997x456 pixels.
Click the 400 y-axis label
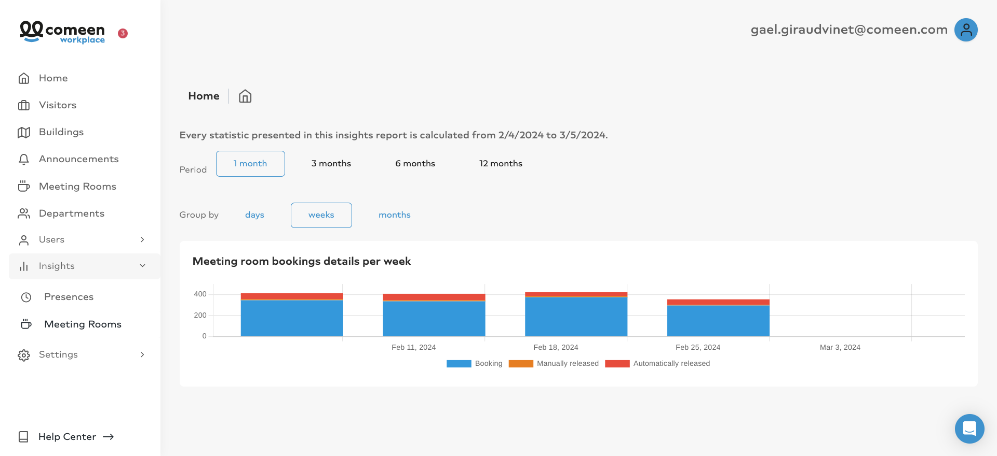coord(200,294)
